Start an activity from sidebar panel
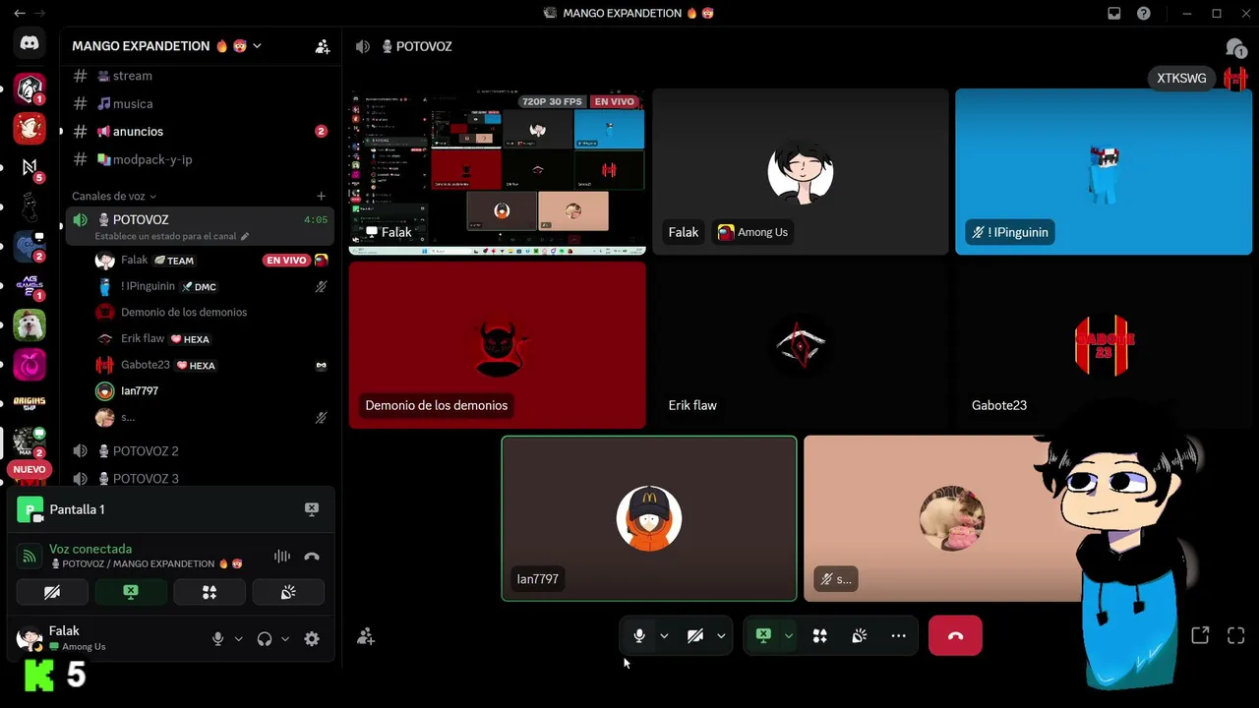Screen dimensions: 1259x708 [210, 592]
